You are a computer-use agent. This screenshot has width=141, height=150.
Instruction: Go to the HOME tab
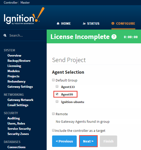[x=64, y=24]
